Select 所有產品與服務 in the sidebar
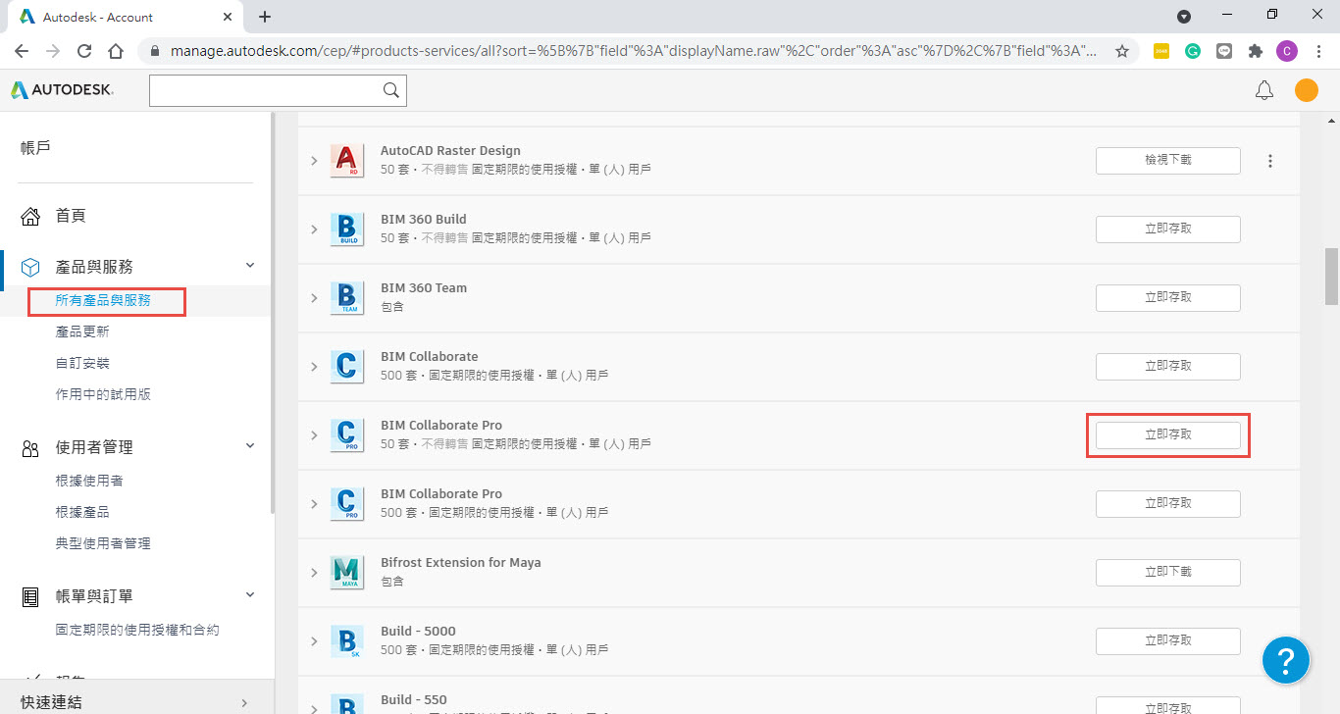This screenshot has width=1340, height=714. click(103, 300)
